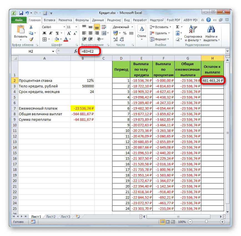Open the font size dropdown showing 11
Image resolution: width=241 pixels, height=236 pixels.
[72, 27]
